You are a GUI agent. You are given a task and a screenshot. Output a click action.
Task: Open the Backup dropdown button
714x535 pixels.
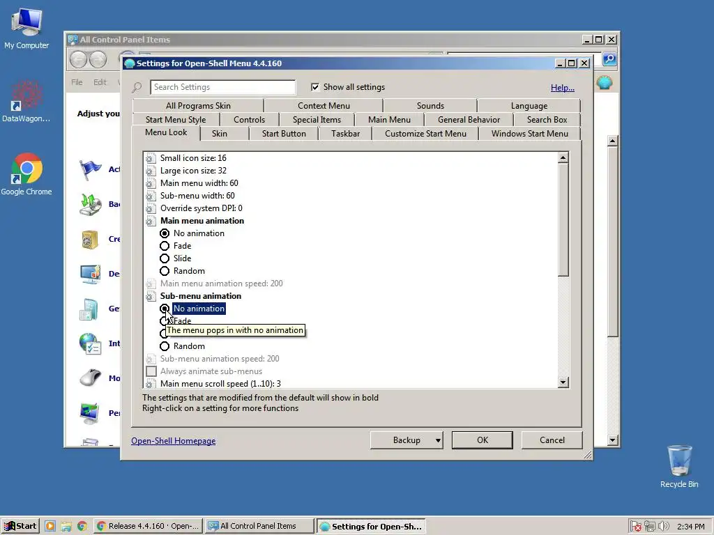407,440
